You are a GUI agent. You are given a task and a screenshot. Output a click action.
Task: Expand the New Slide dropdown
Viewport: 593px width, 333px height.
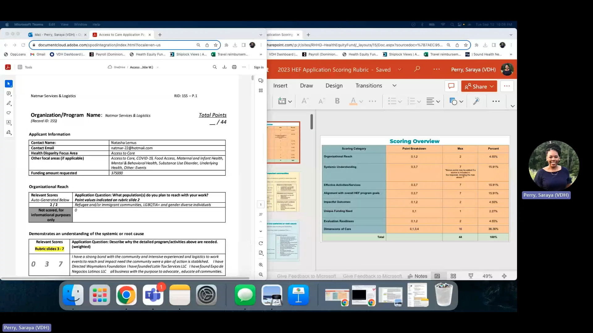[290, 101]
